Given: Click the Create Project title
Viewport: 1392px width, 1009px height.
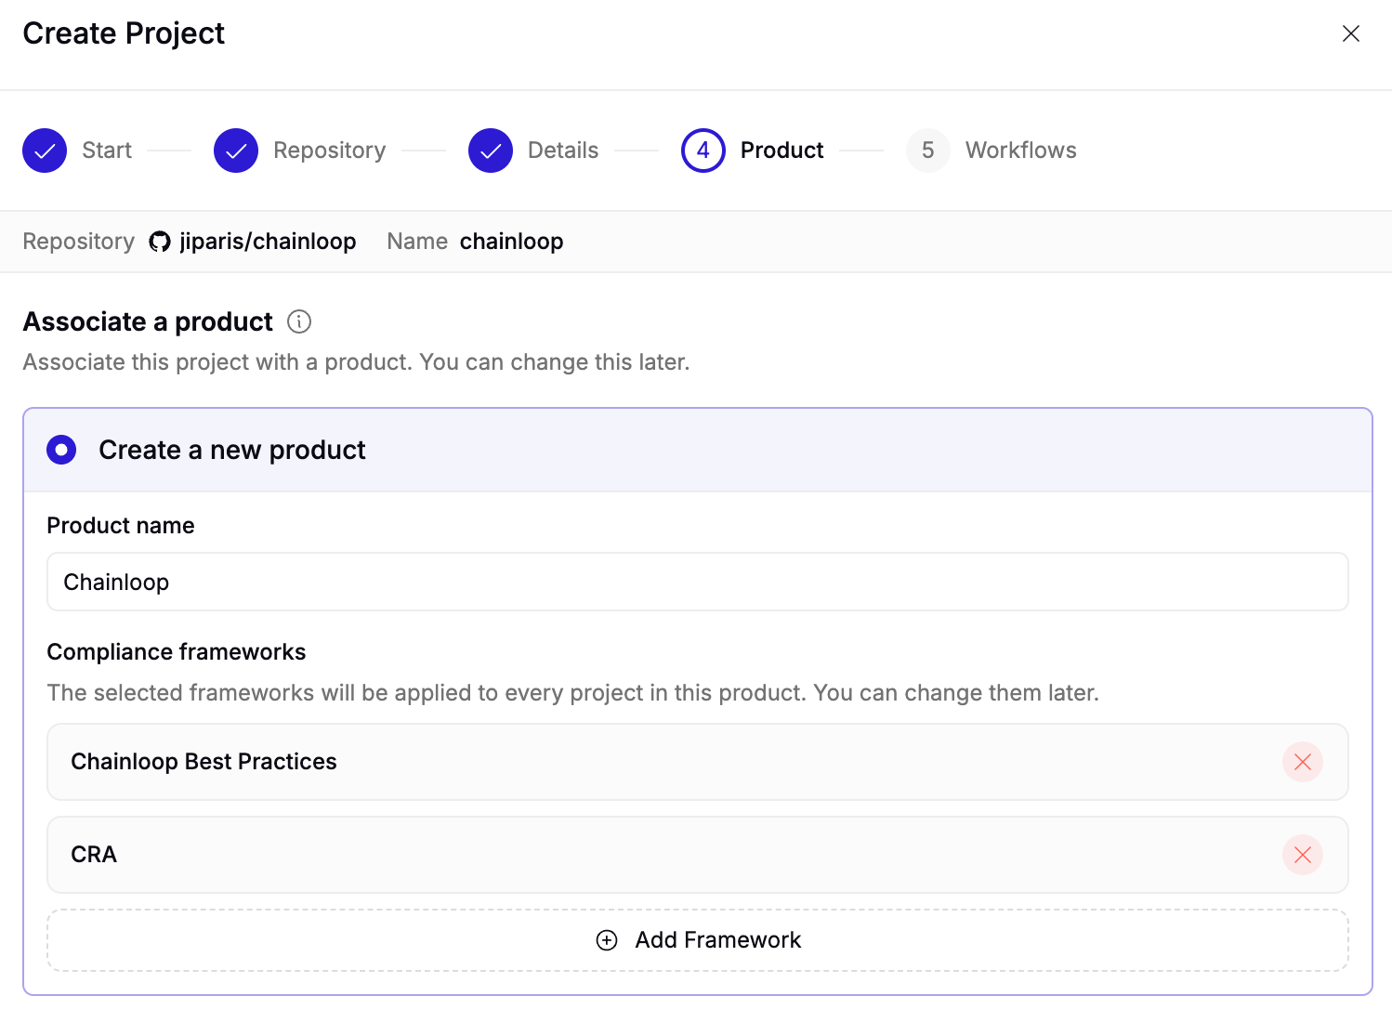Looking at the screenshot, I should (x=124, y=33).
